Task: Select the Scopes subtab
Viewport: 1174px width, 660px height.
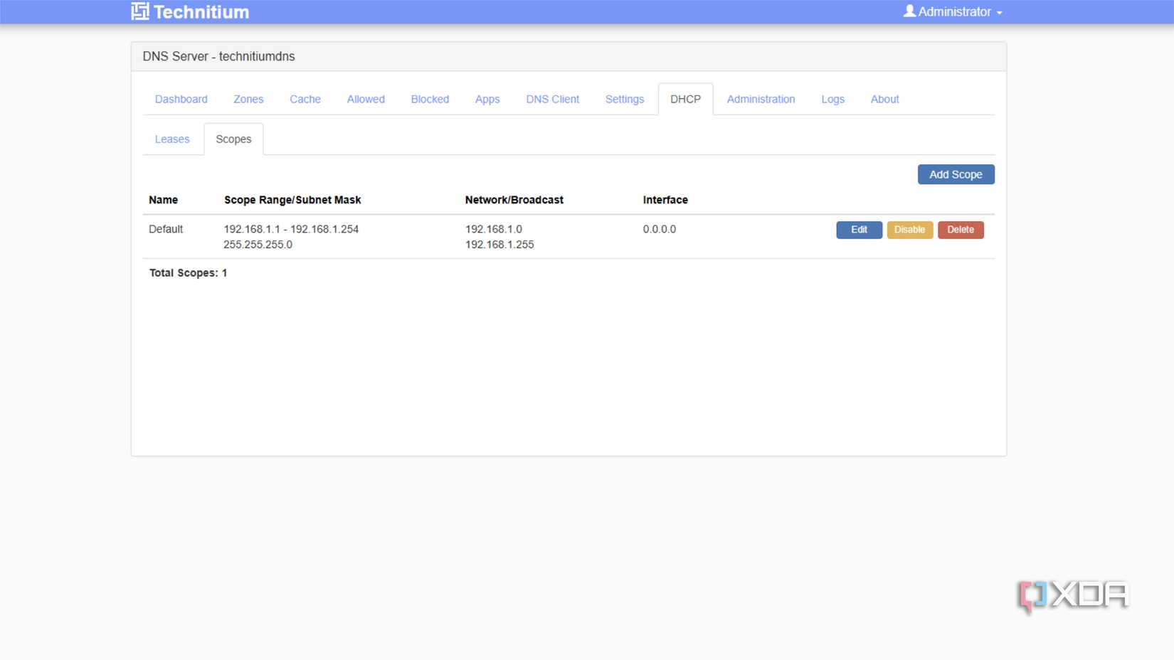Action: (233, 139)
